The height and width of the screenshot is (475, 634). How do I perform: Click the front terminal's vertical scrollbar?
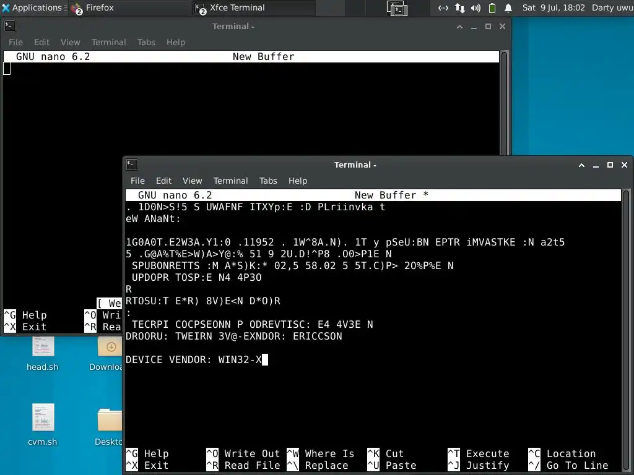[x=627, y=330]
